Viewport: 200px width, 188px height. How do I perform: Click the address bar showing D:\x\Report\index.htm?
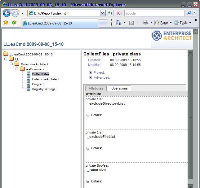pyautogui.click(x=64, y=13)
